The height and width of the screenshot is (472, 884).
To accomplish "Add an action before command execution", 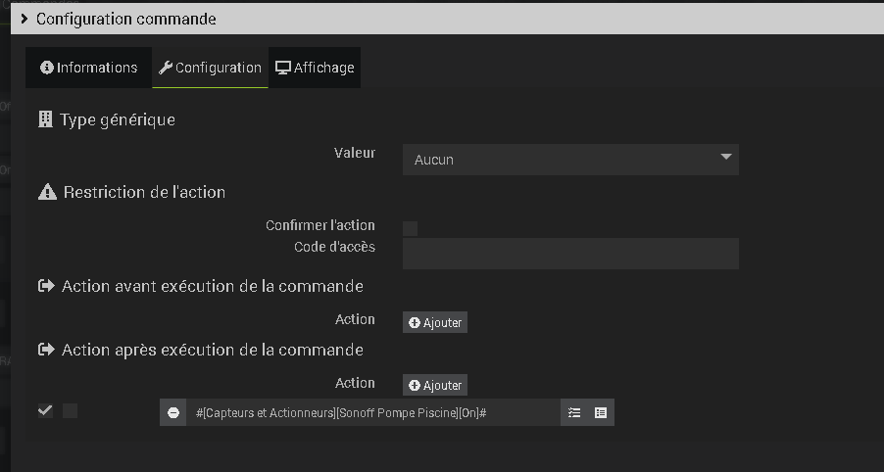I will tap(435, 323).
